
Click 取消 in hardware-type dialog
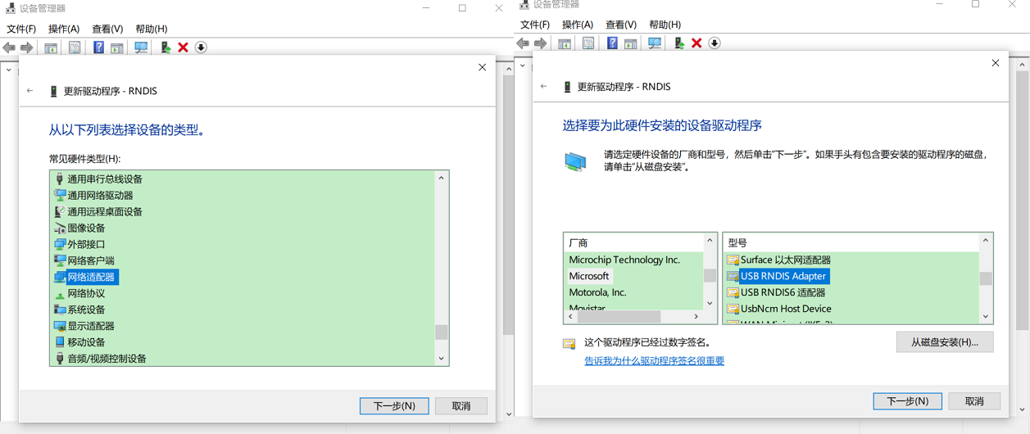point(461,405)
